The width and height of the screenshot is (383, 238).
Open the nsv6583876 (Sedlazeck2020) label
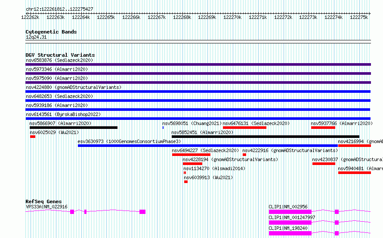click(59, 60)
